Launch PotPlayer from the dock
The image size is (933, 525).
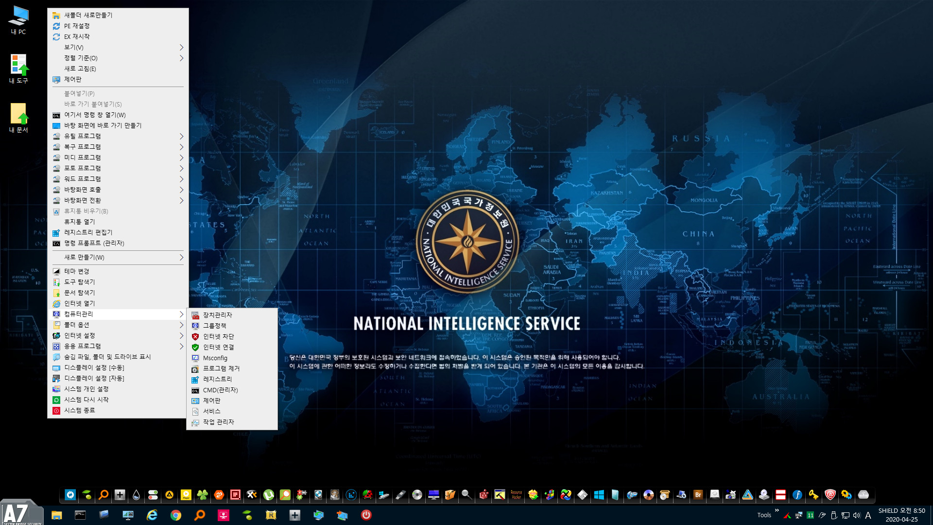pos(186,495)
